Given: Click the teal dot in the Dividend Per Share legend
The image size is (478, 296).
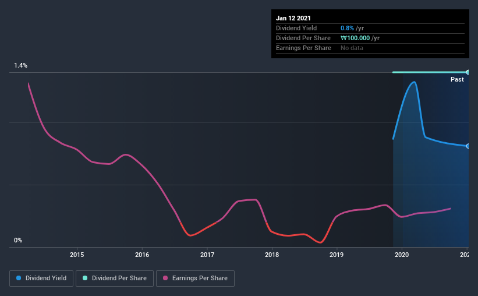Looking at the screenshot, I should pos(85,278).
